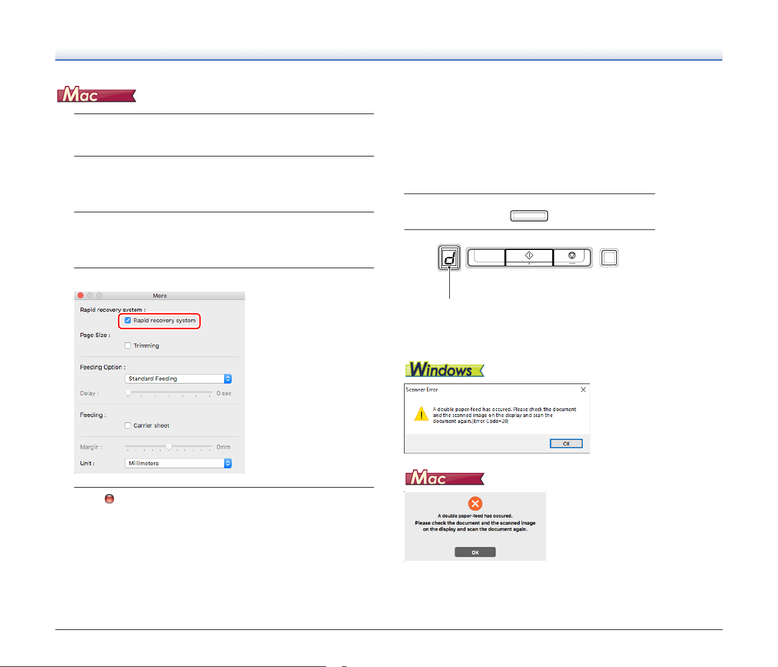The width and height of the screenshot is (778, 667).
Task: Click the 'More' dialog title
Action: pyautogui.click(x=160, y=296)
